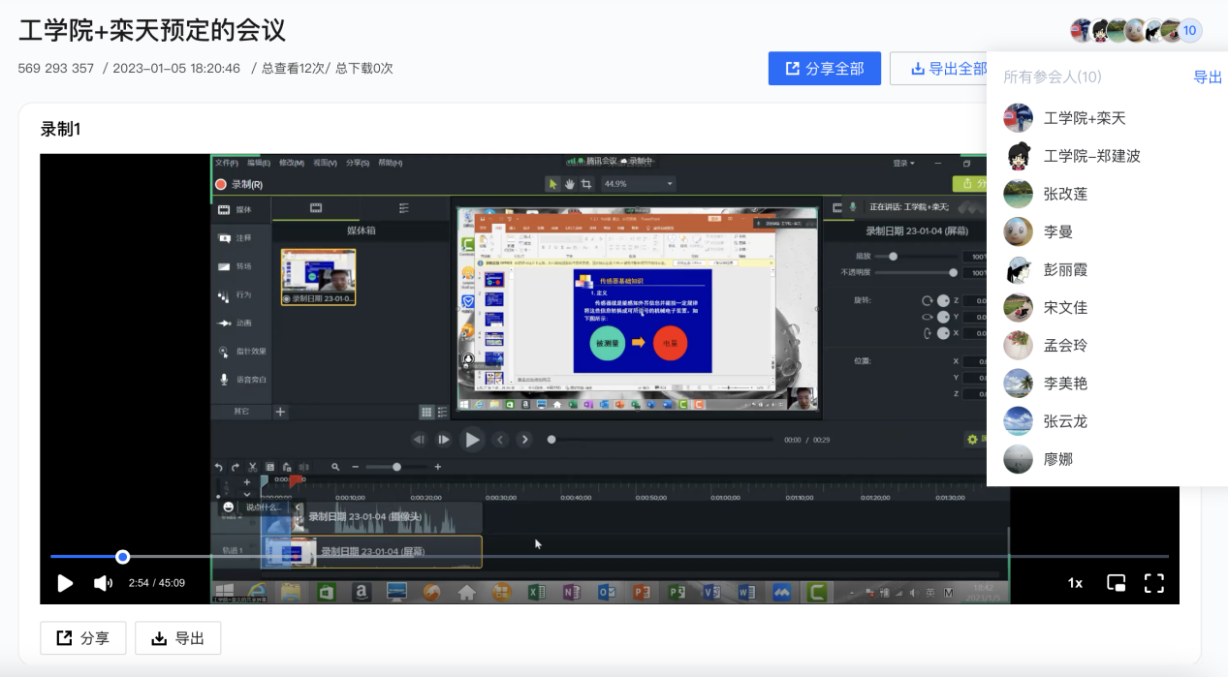1228x677 pixels.
Task: Click 导出 link in participants panel
Action: click(1207, 77)
